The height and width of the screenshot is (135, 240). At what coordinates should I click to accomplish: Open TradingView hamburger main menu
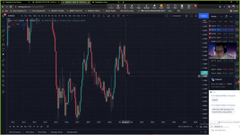[x=3, y=16]
